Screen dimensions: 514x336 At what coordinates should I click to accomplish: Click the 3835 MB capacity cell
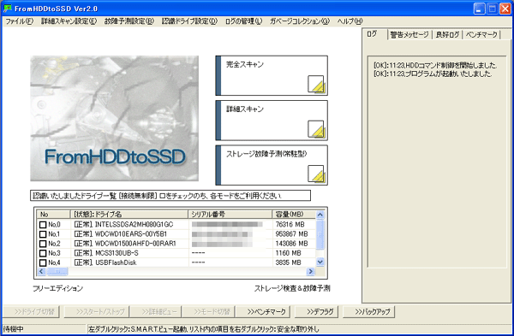[x=288, y=262]
